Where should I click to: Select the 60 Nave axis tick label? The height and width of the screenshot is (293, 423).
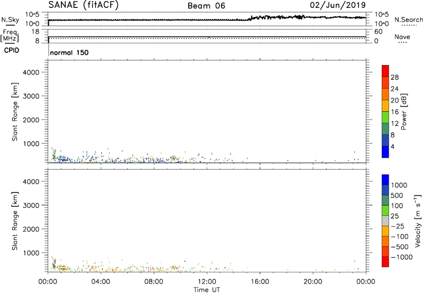(378, 32)
